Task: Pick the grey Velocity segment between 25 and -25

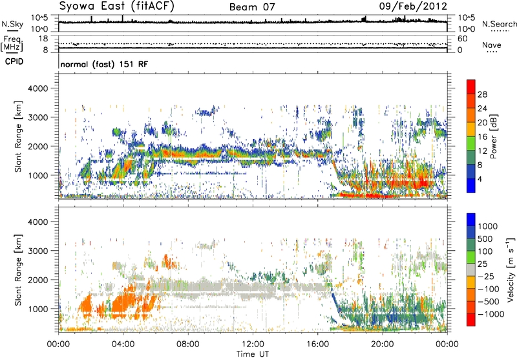Action: (471, 270)
